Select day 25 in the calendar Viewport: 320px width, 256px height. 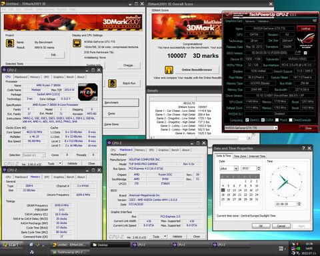point(223,199)
